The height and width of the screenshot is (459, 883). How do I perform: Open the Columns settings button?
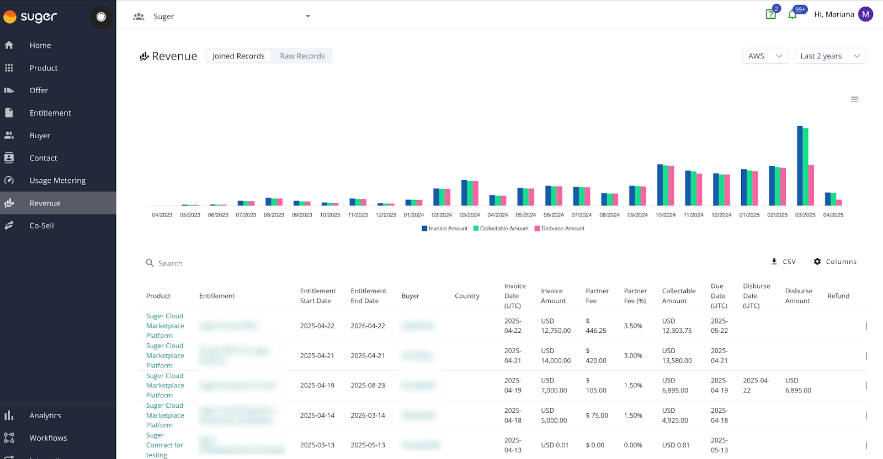tap(835, 261)
